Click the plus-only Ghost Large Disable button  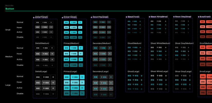(x=142, y=89)
